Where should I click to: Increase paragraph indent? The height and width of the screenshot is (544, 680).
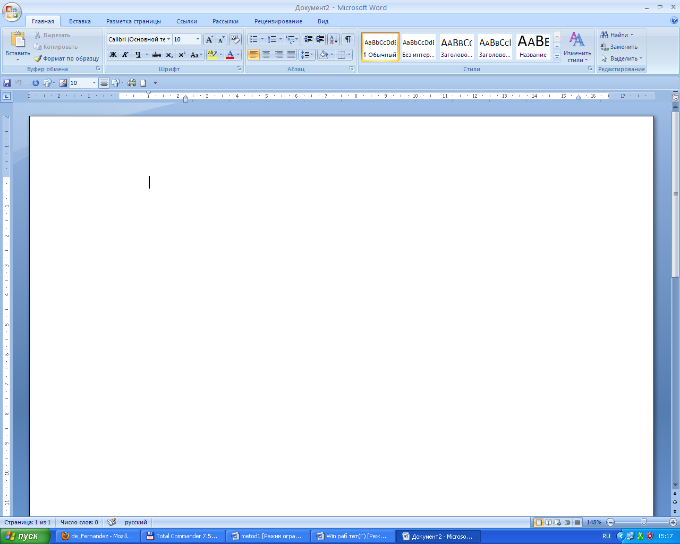[x=320, y=39]
